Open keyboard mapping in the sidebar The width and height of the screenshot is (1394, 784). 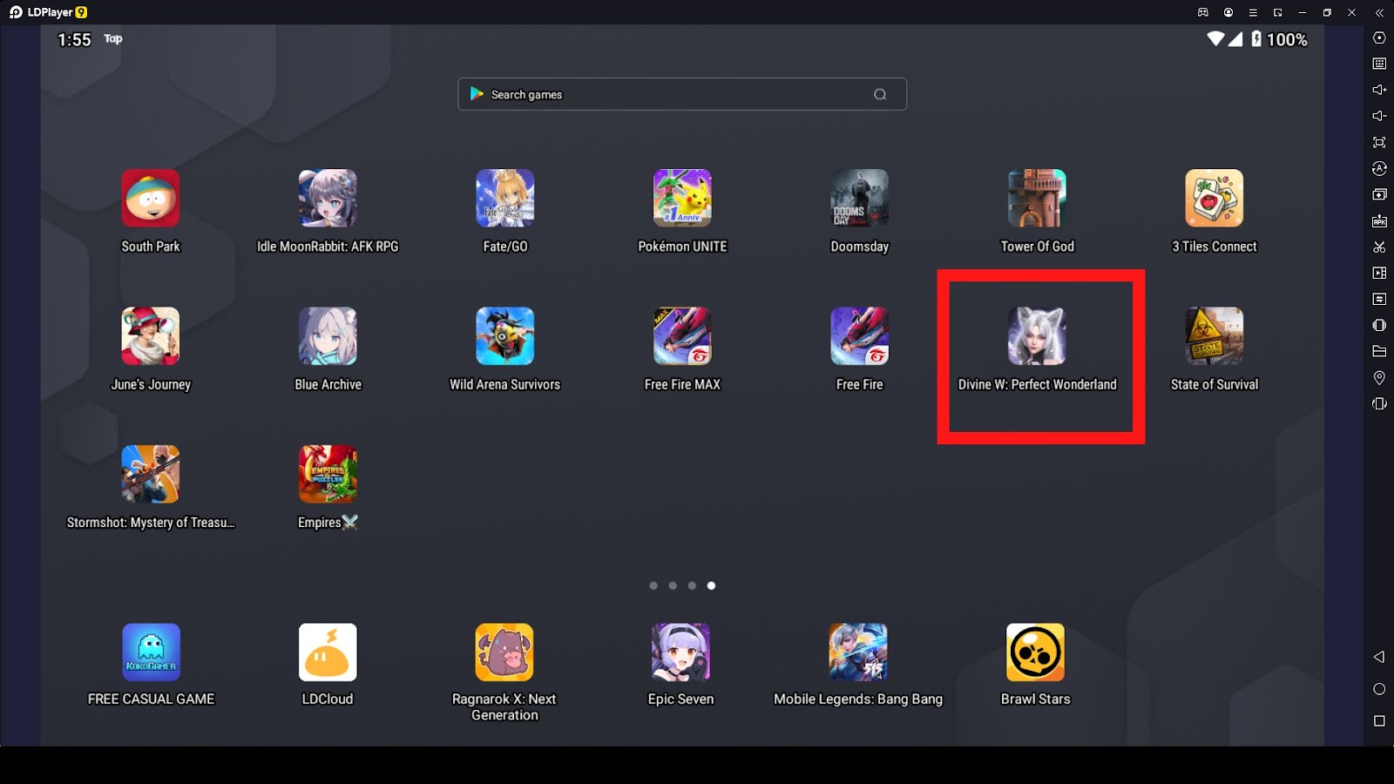[1379, 64]
